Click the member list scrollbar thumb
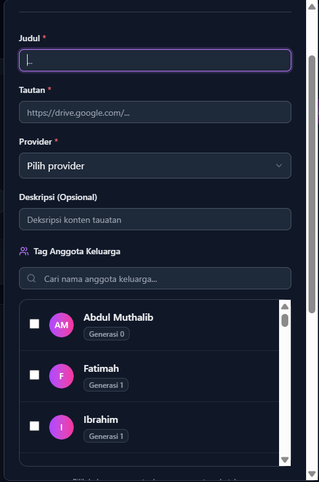 [285, 320]
